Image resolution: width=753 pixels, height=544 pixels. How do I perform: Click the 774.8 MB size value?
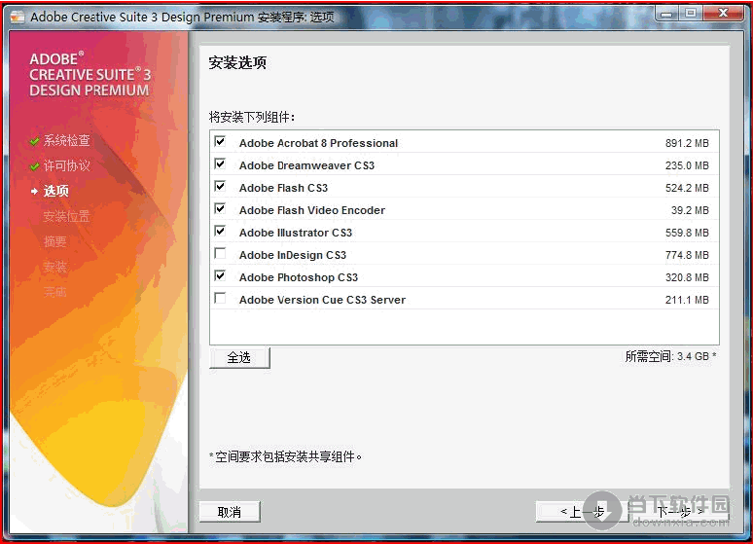687,255
